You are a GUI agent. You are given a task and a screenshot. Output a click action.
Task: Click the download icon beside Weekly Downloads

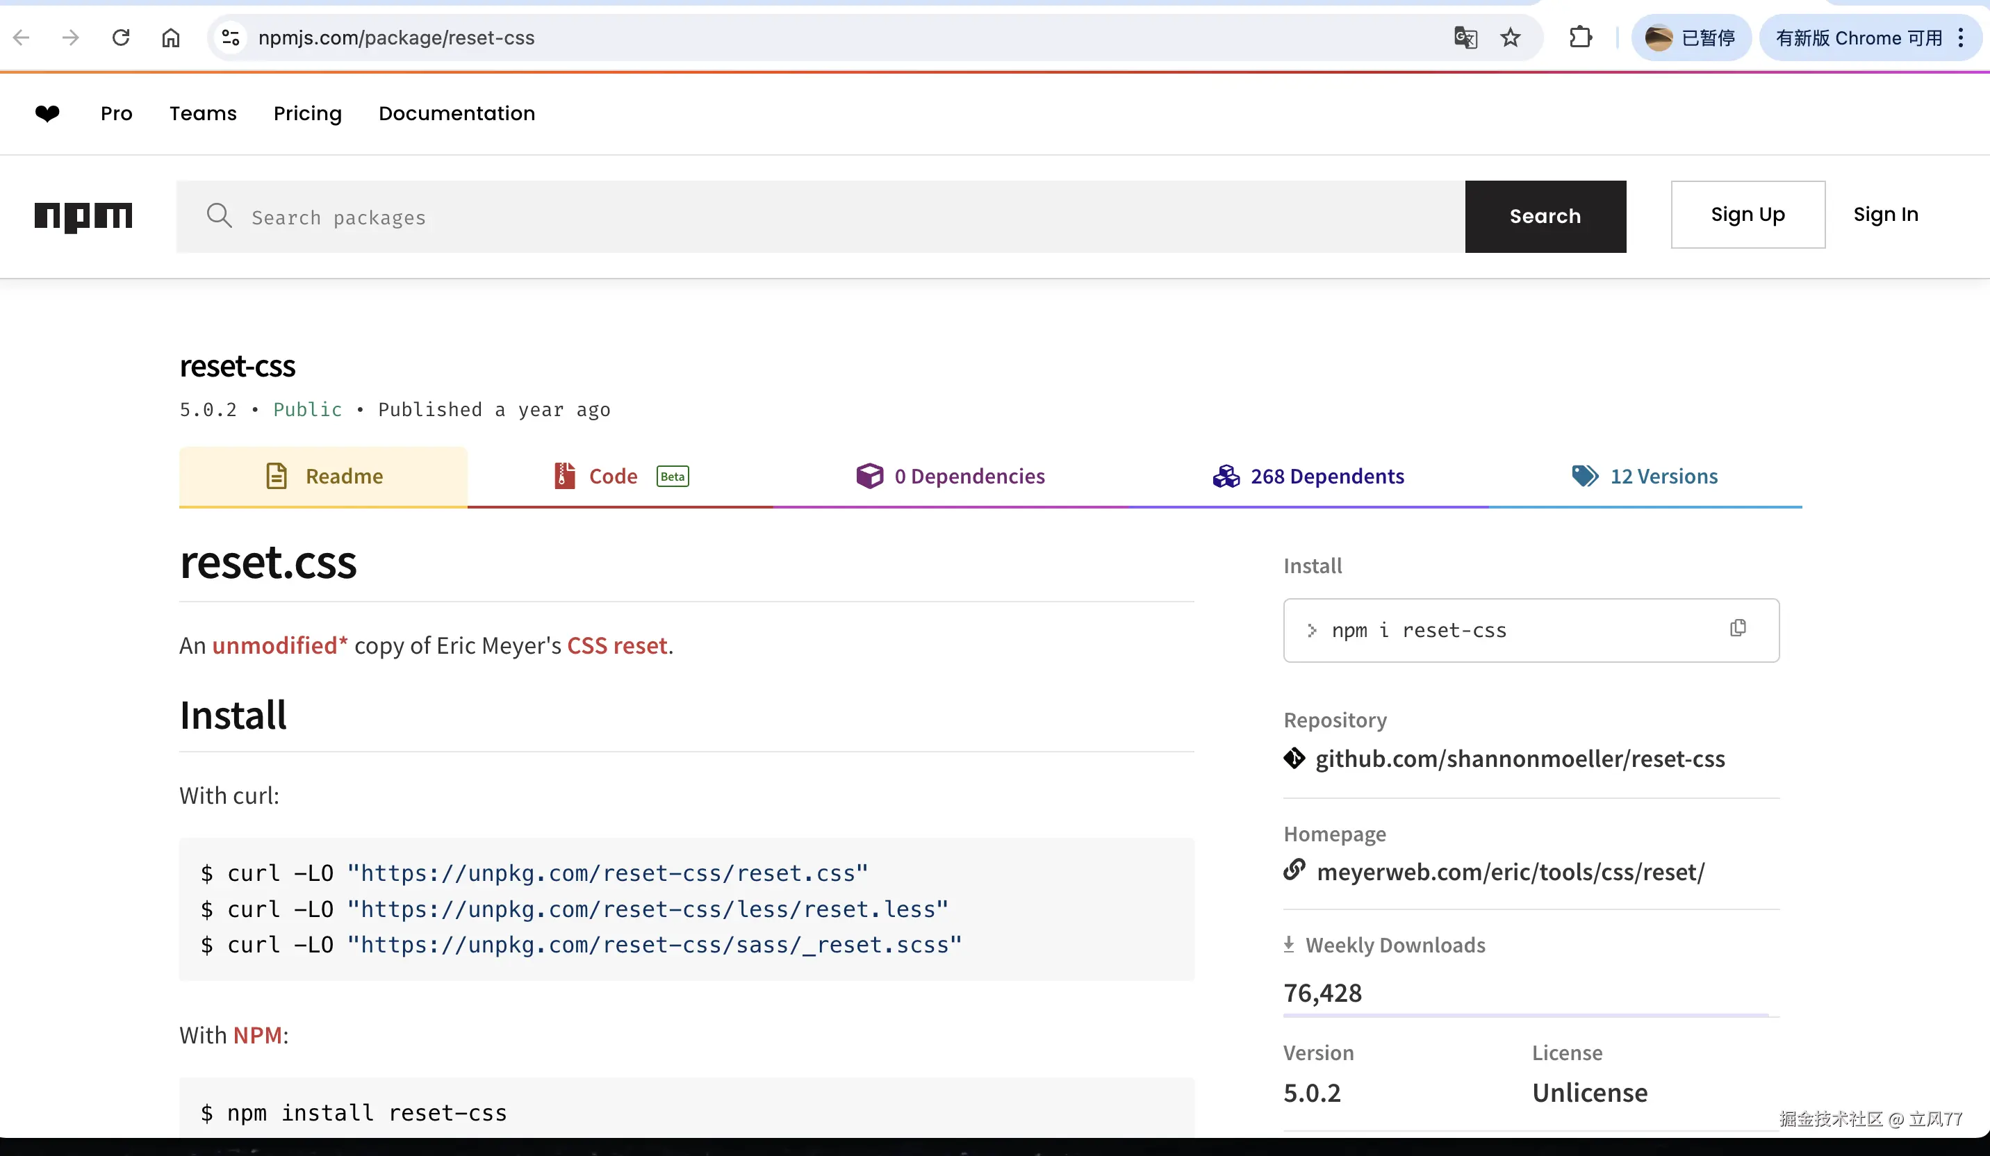click(1289, 944)
